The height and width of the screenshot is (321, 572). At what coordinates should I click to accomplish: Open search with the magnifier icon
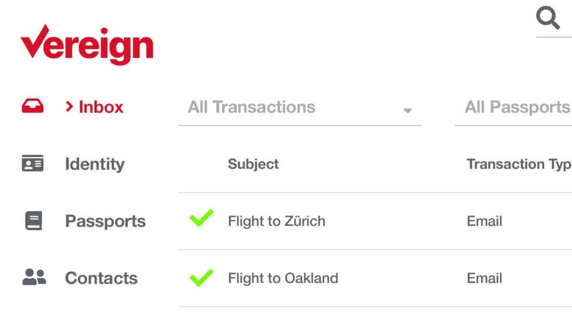(x=548, y=18)
